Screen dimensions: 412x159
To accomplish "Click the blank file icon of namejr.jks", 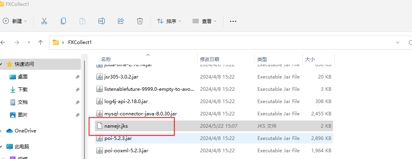I will tap(99, 126).
